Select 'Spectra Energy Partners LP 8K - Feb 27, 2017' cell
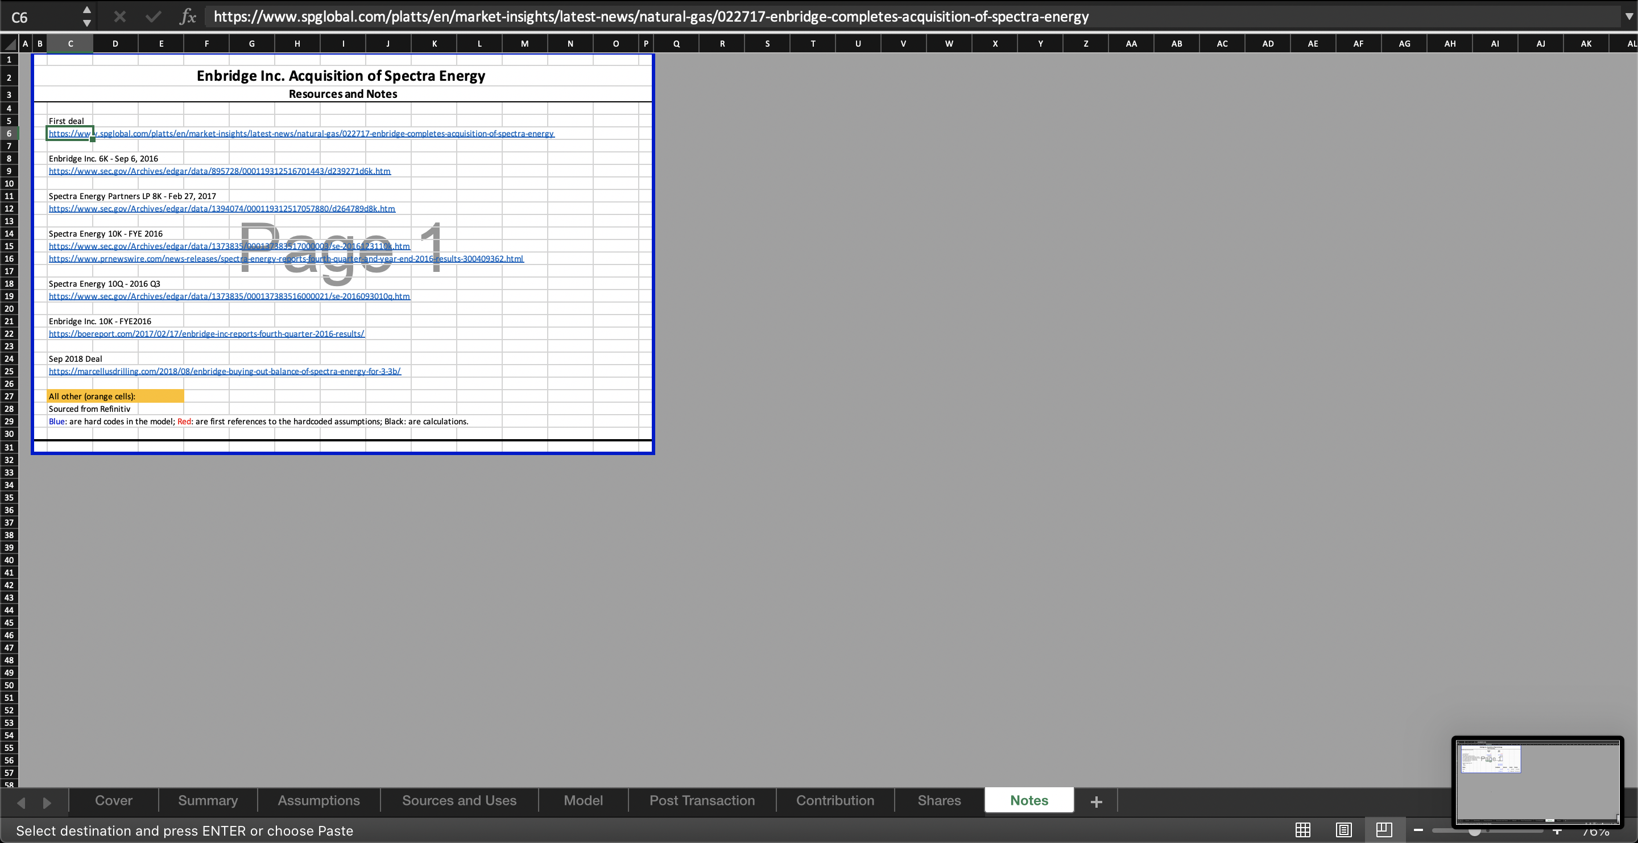 (x=133, y=196)
